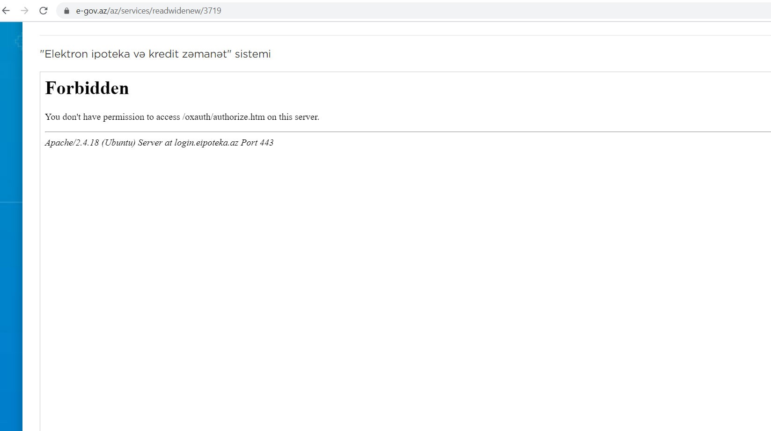The width and height of the screenshot is (771, 431).
Task: Click the 'Elektron ipoteka və kredit zəmanət' title
Action: 136,54
